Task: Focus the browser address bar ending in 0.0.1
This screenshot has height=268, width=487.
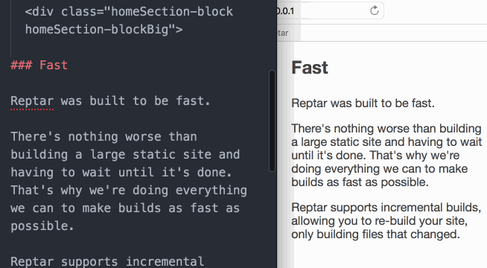Action: [330, 10]
